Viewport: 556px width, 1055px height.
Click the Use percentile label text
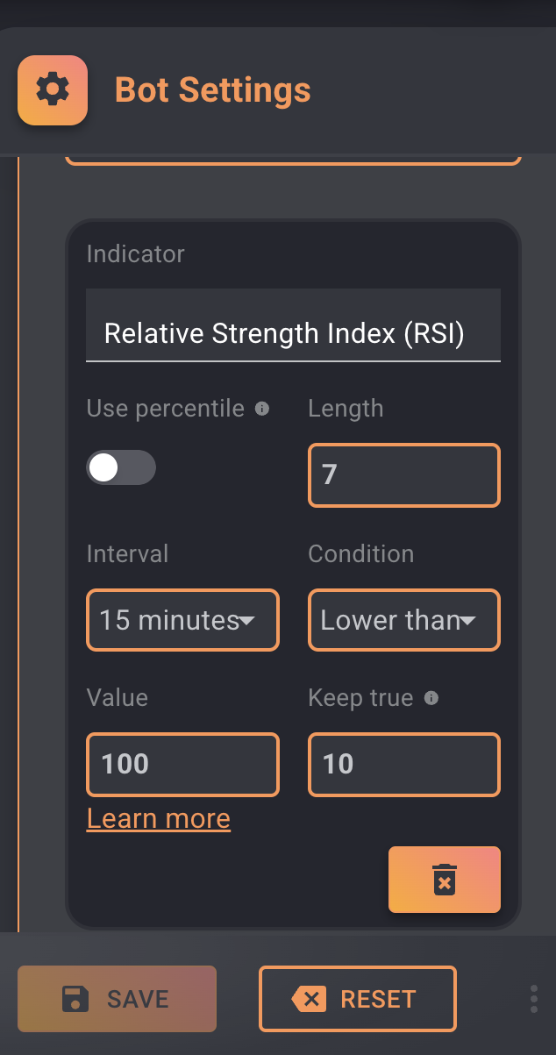tap(165, 409)
